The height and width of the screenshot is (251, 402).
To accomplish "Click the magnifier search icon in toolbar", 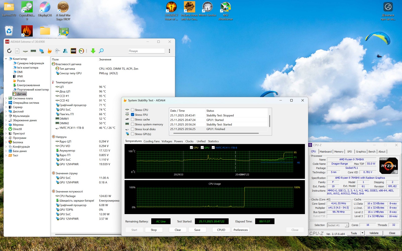I will (x=101, y=51).
